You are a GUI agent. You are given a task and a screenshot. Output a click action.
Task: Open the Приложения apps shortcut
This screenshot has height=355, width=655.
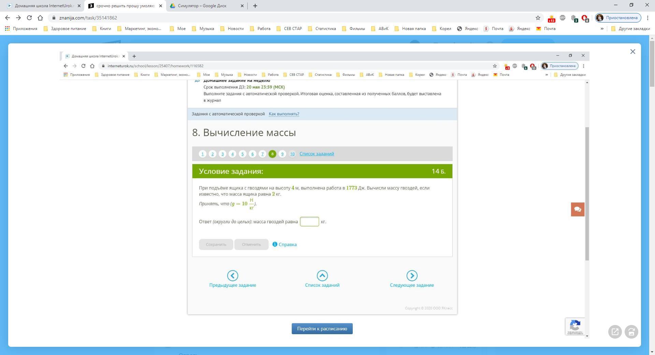click(x=21, y=29)
